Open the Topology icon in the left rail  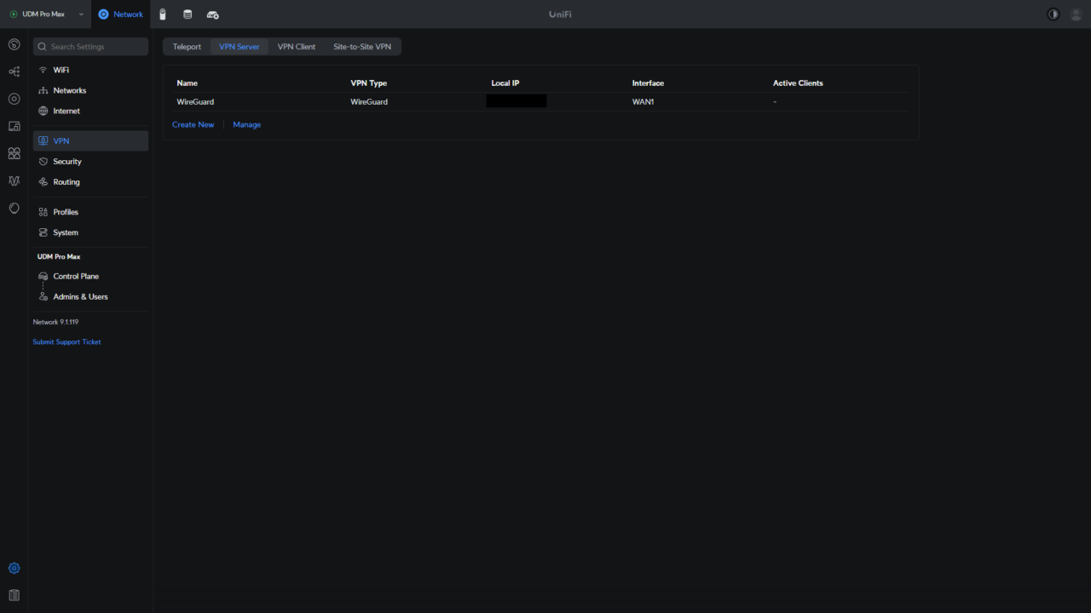point(14,72)
